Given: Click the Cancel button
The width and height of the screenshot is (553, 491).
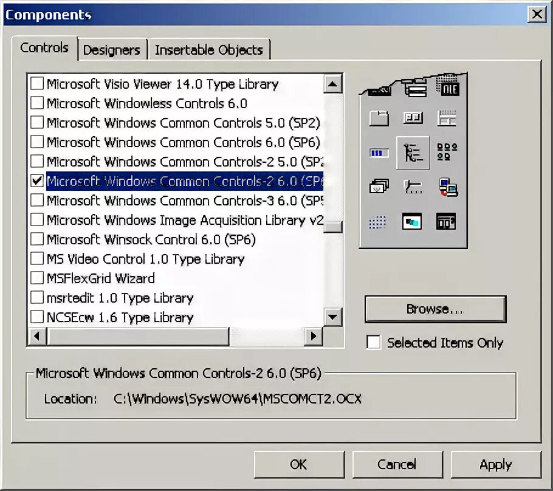Looking at the screenshot, I should (x=397, y=464).
